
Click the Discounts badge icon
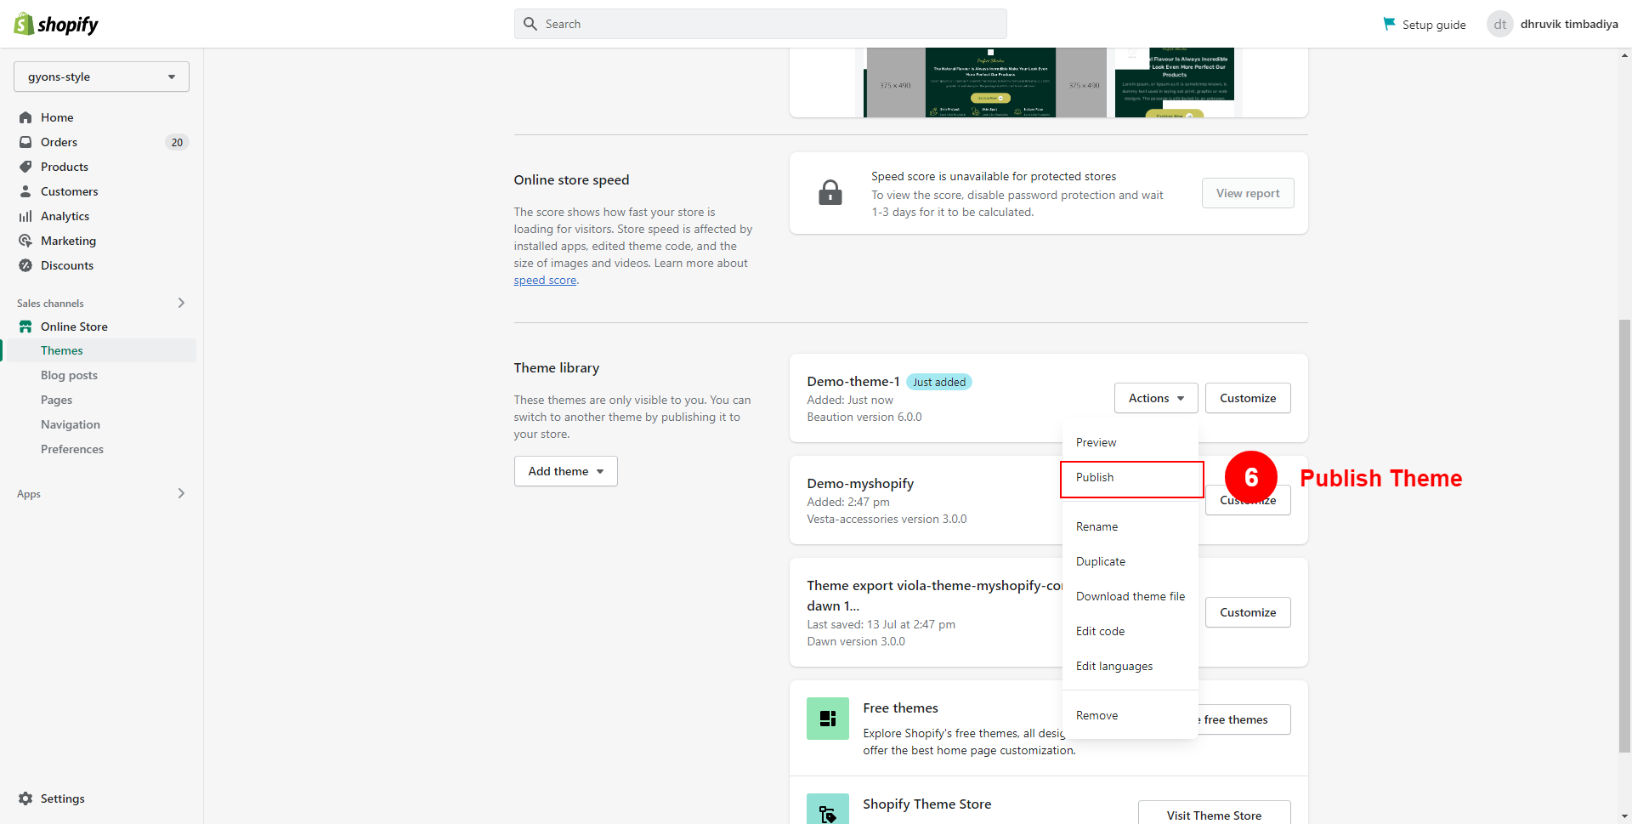pos(25,265)
